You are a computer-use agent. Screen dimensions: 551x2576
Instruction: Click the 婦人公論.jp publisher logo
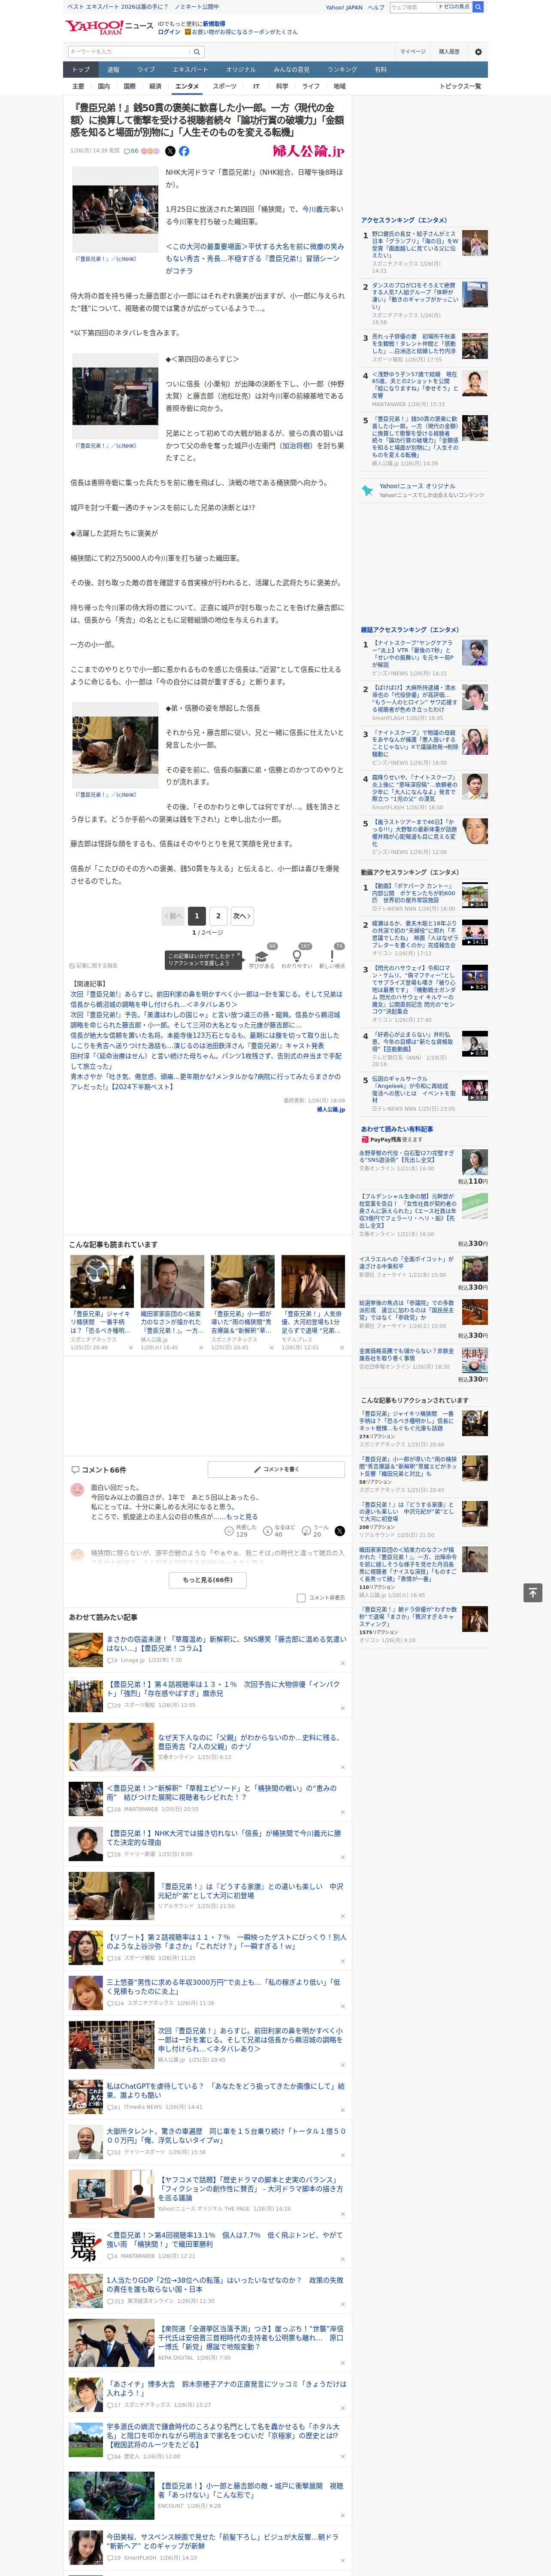tap(308, 151)
